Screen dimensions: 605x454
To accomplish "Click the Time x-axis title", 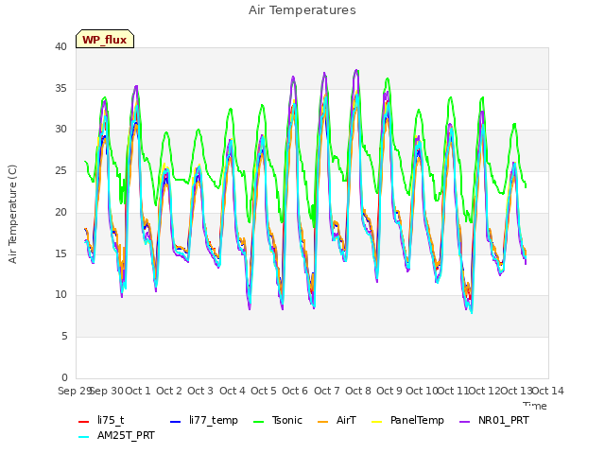I will (x=535, y=406).
